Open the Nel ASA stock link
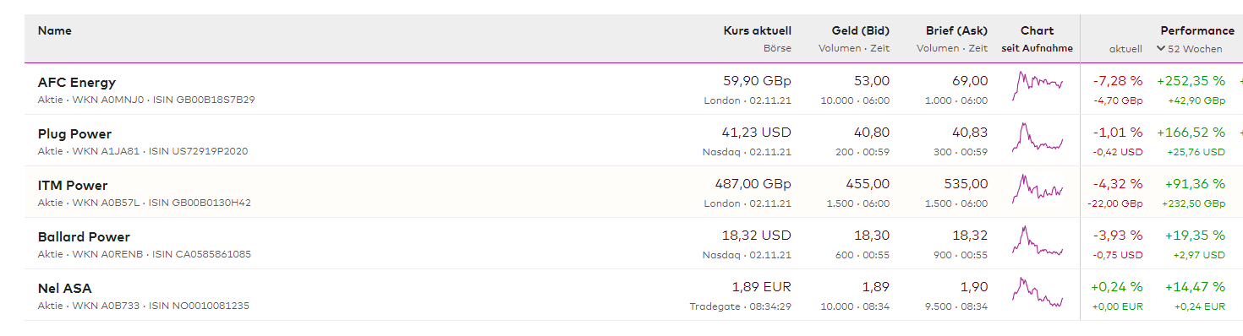 [65, 289]
